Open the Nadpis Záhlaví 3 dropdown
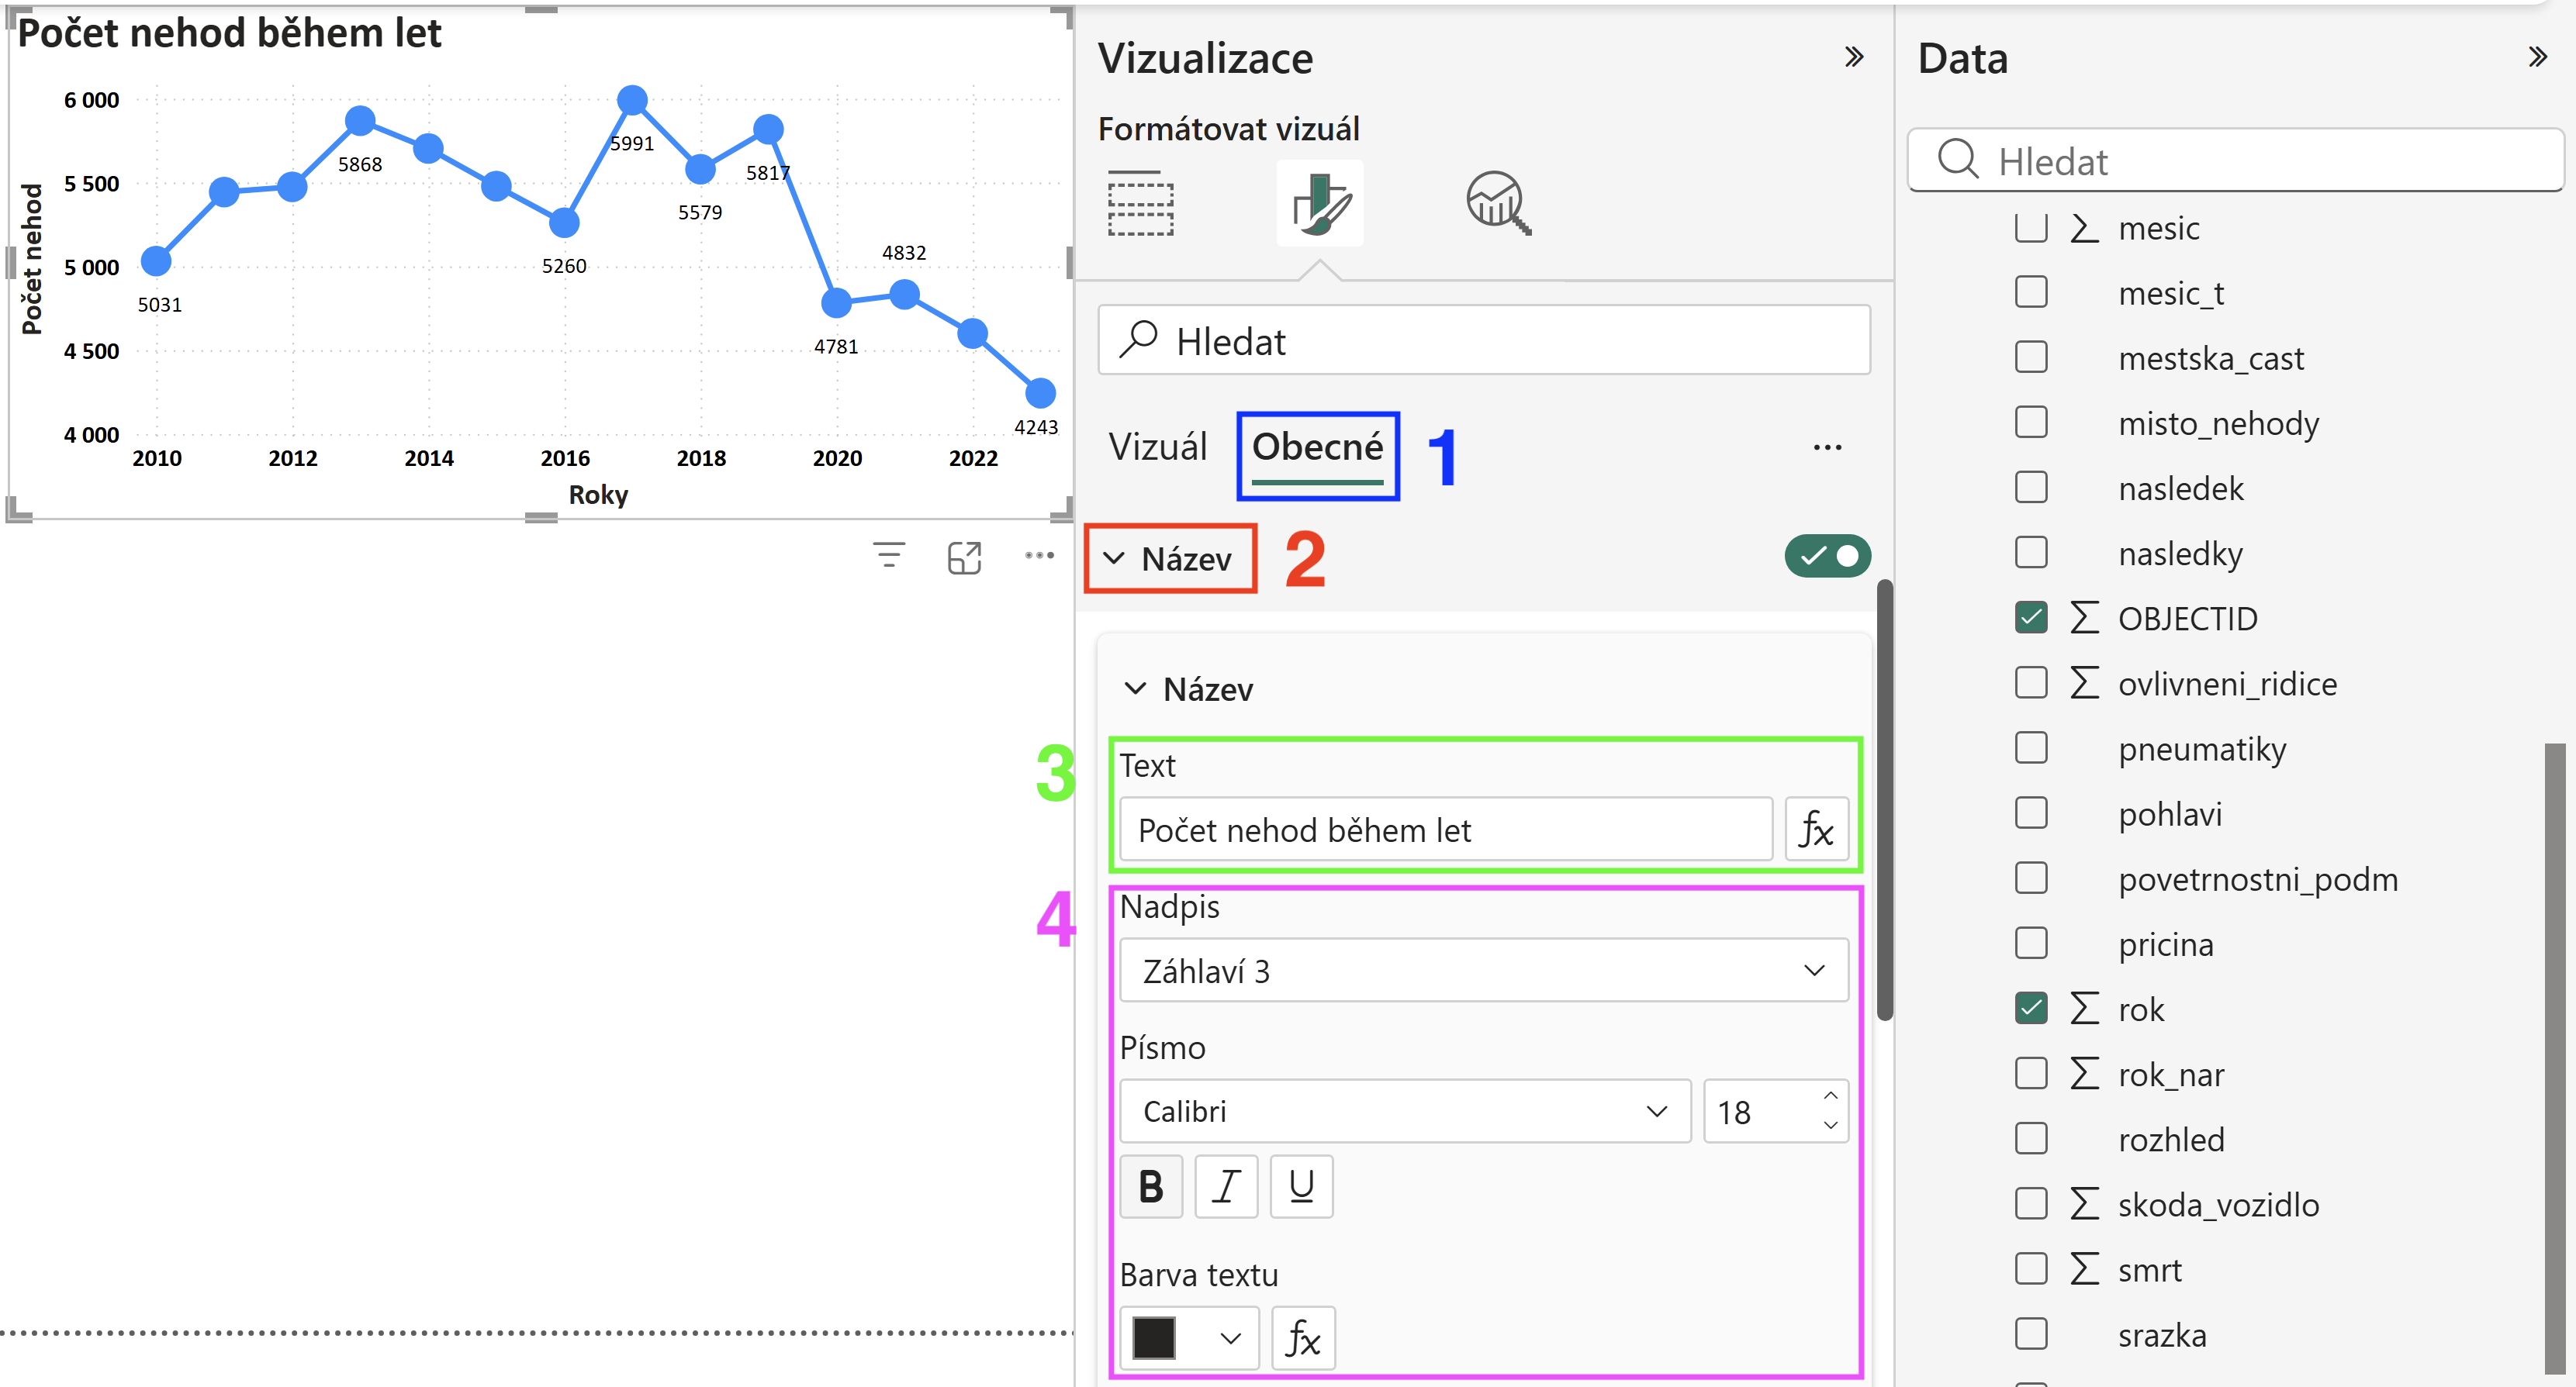The image size is (2576, 1387). [1484, 971]
